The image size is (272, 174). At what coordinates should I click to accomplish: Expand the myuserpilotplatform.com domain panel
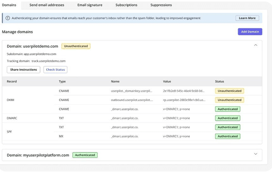click(256, 154)
